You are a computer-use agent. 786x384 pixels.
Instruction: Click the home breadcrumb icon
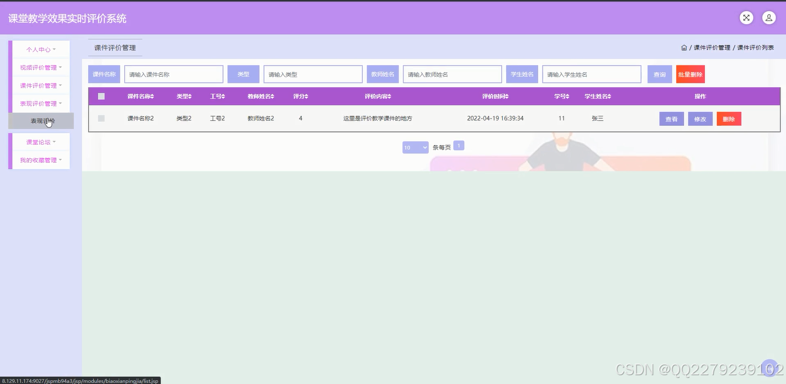684,47
